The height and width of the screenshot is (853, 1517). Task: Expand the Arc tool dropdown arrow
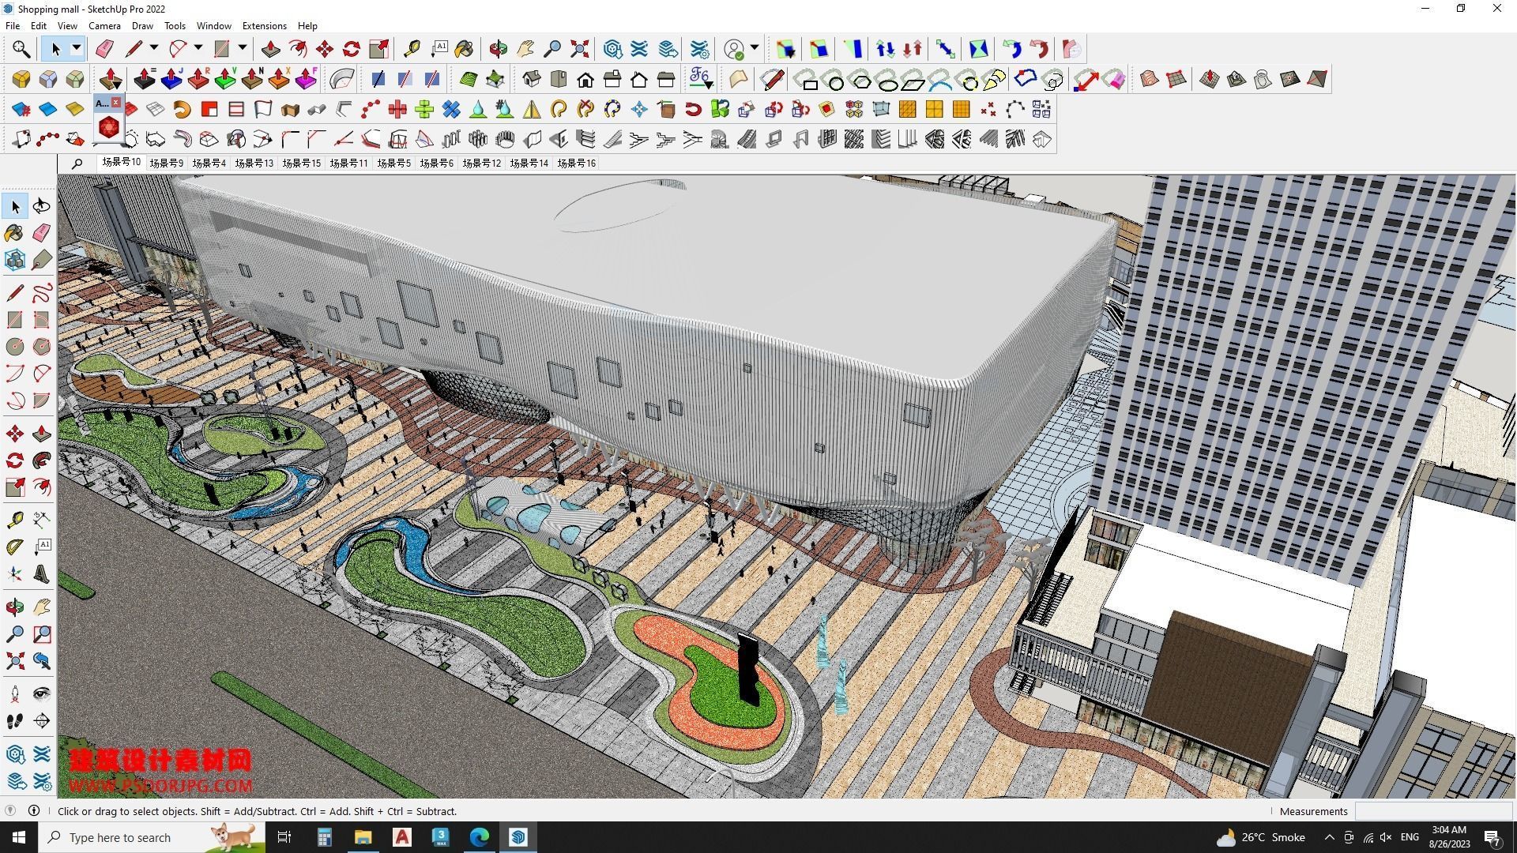(x=198, y=49)
